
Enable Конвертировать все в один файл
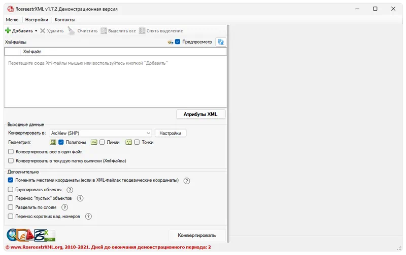[11, 151]
